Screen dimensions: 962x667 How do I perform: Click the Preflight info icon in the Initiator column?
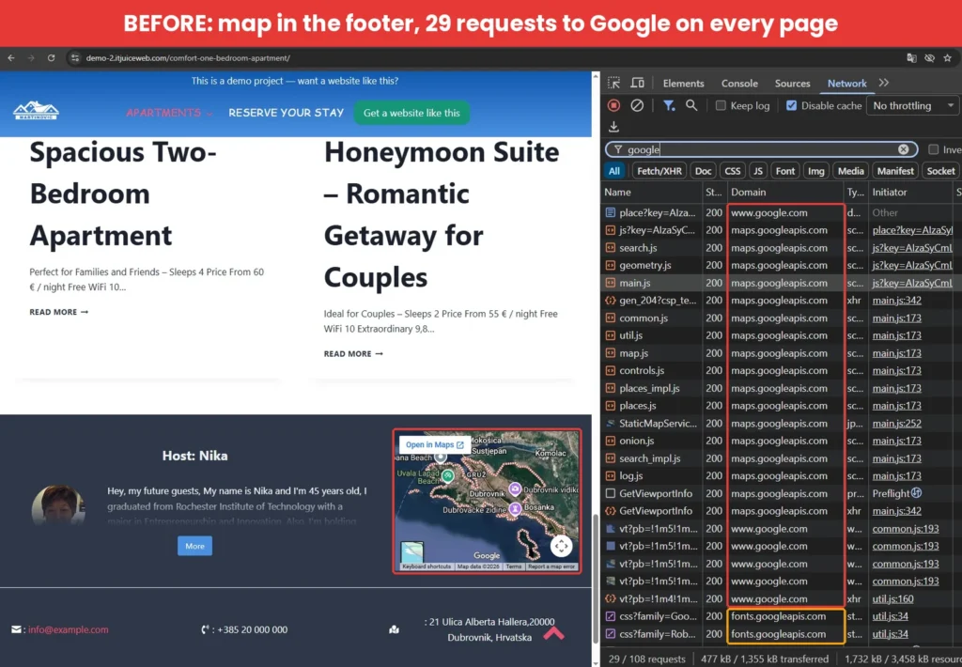tap(917, 492)
